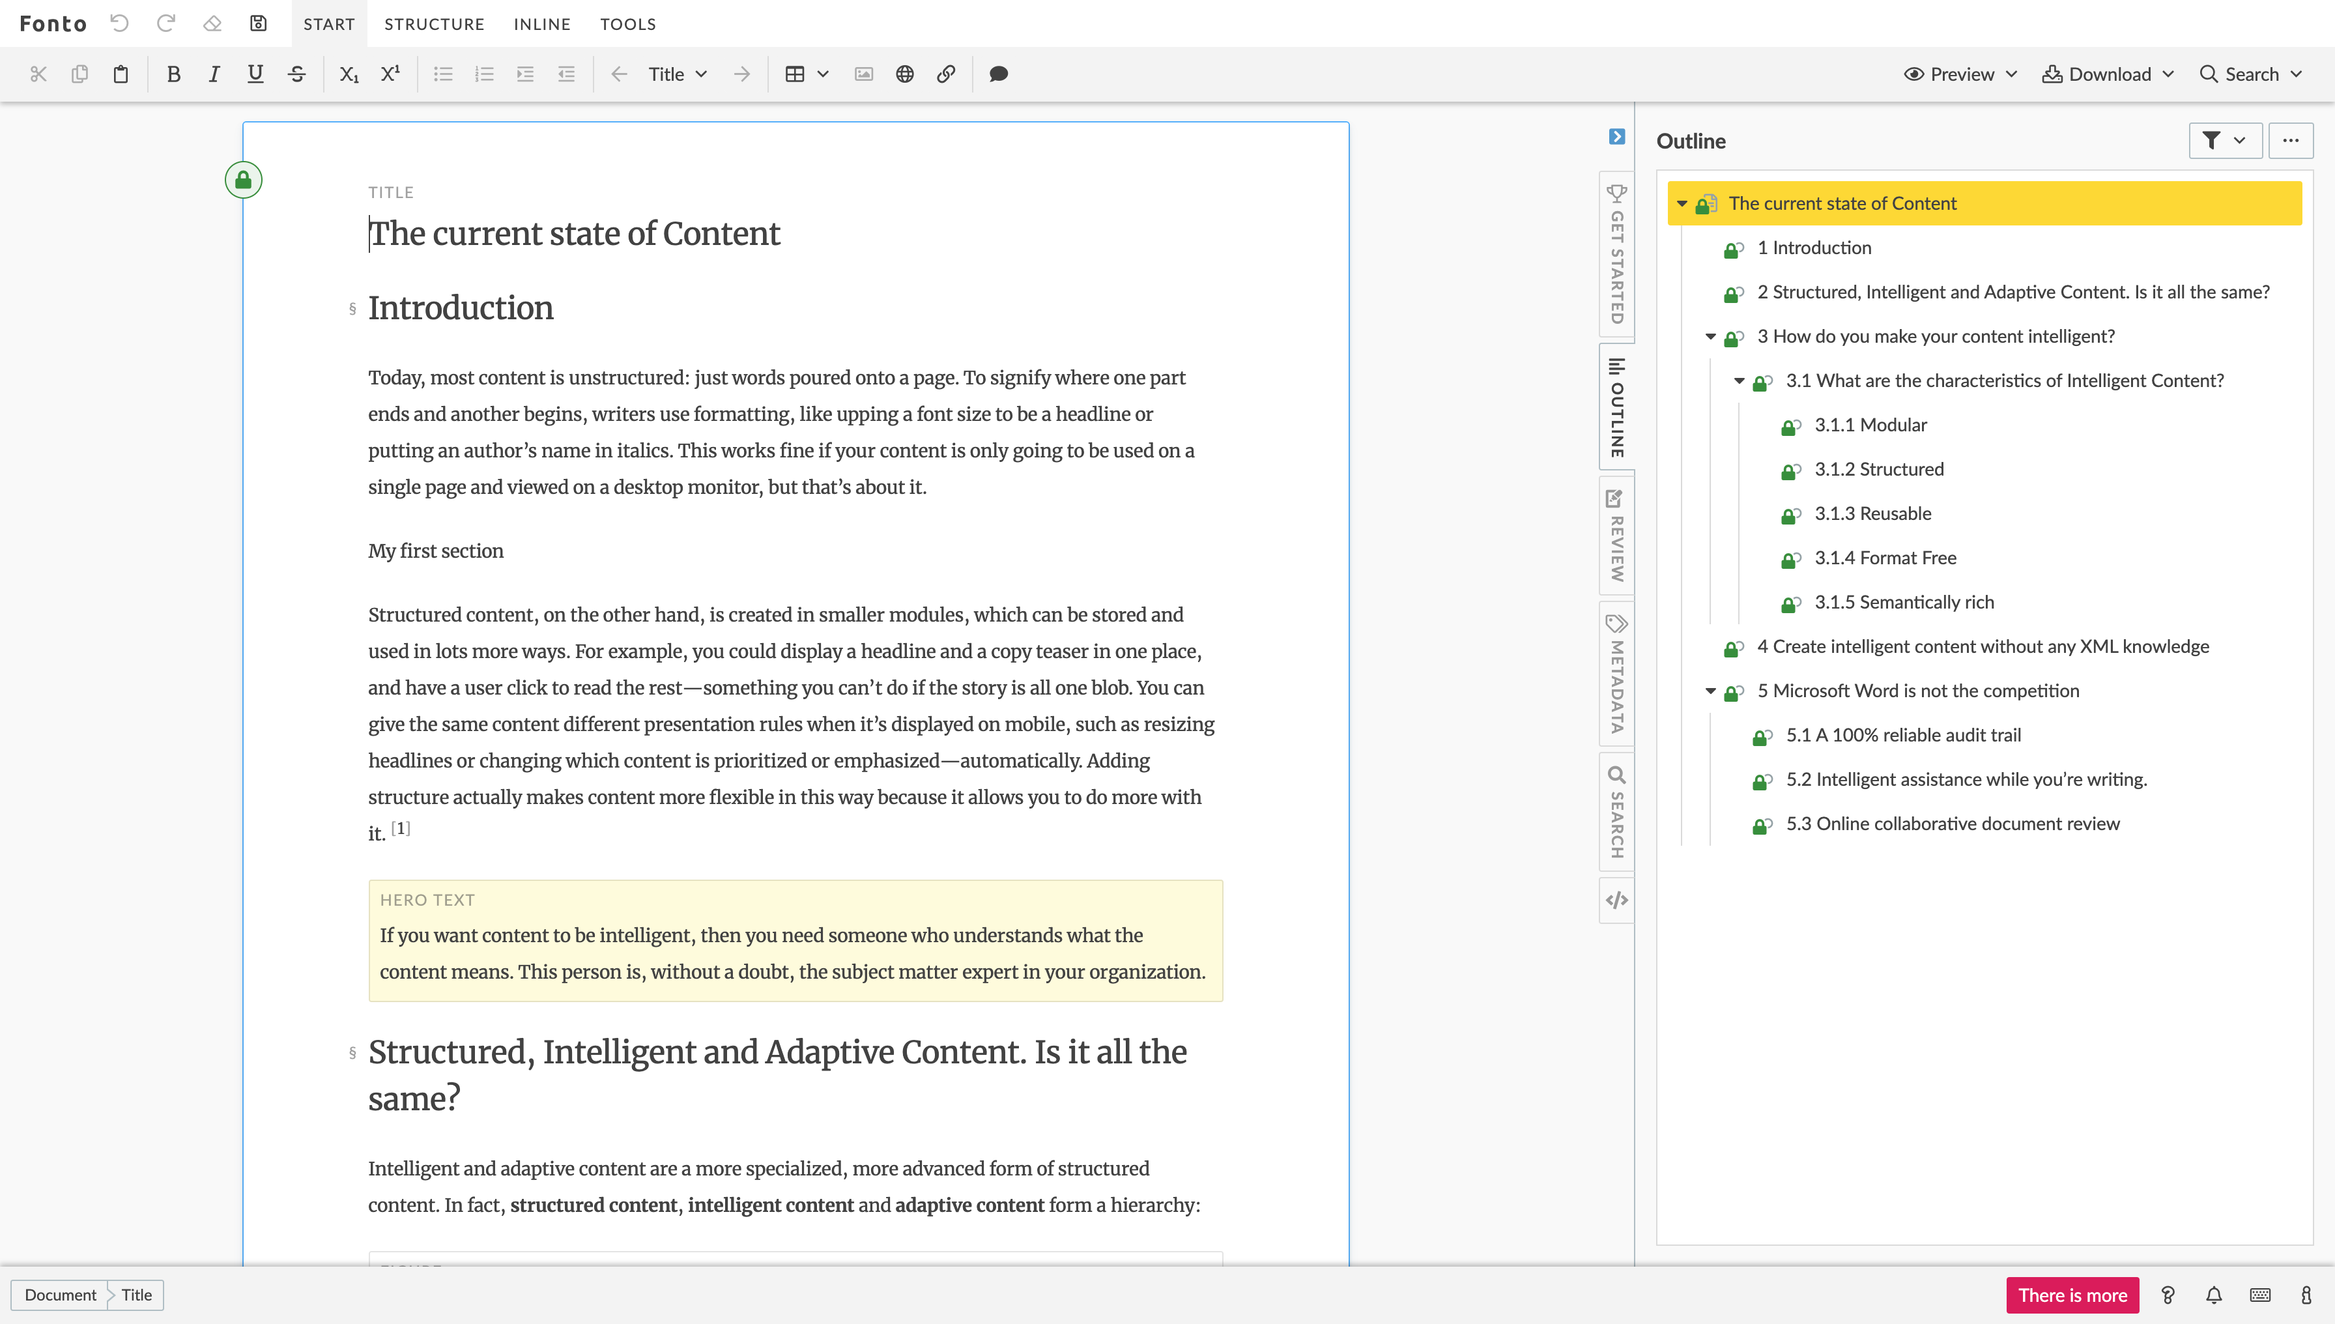
Task: Select the Italic formatting icon
Action: (x=213, y=74)
